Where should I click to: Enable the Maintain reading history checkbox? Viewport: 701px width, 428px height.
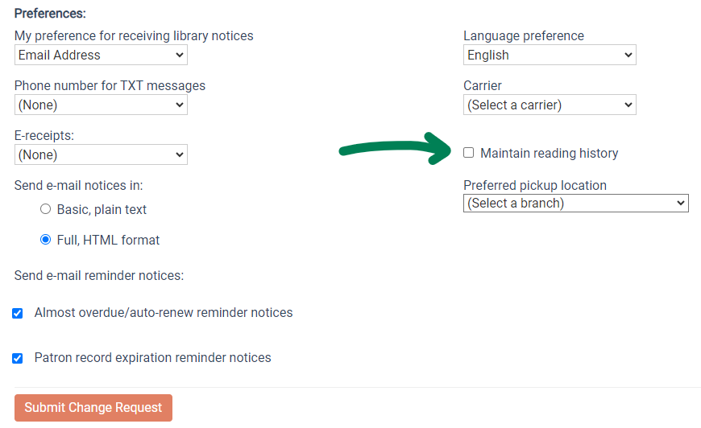(469, 153)
